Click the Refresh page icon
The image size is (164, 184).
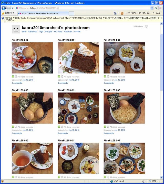pos(156,8)
